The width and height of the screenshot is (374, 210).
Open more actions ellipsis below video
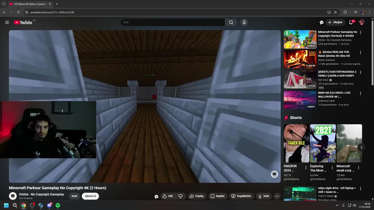(277, 196)
